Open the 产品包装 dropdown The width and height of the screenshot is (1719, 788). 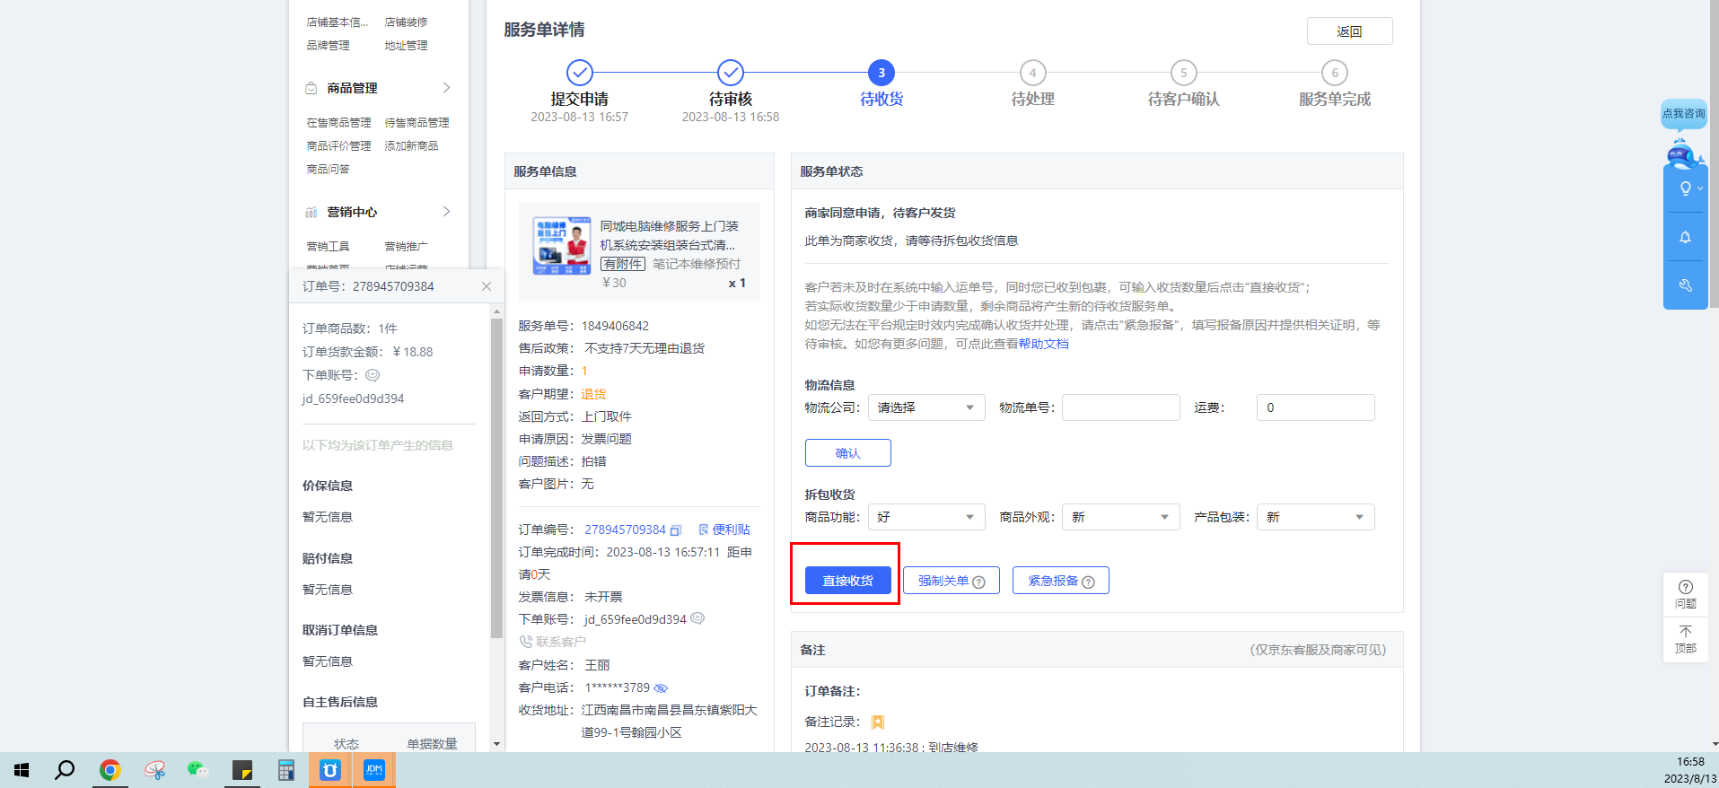tap(1315, 517)
